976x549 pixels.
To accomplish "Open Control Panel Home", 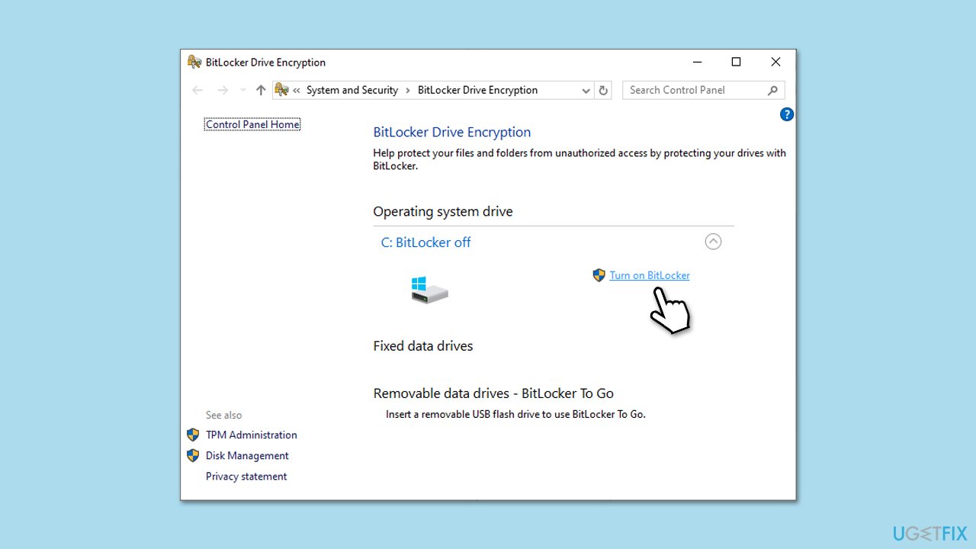I will click(x=252, y=124).
